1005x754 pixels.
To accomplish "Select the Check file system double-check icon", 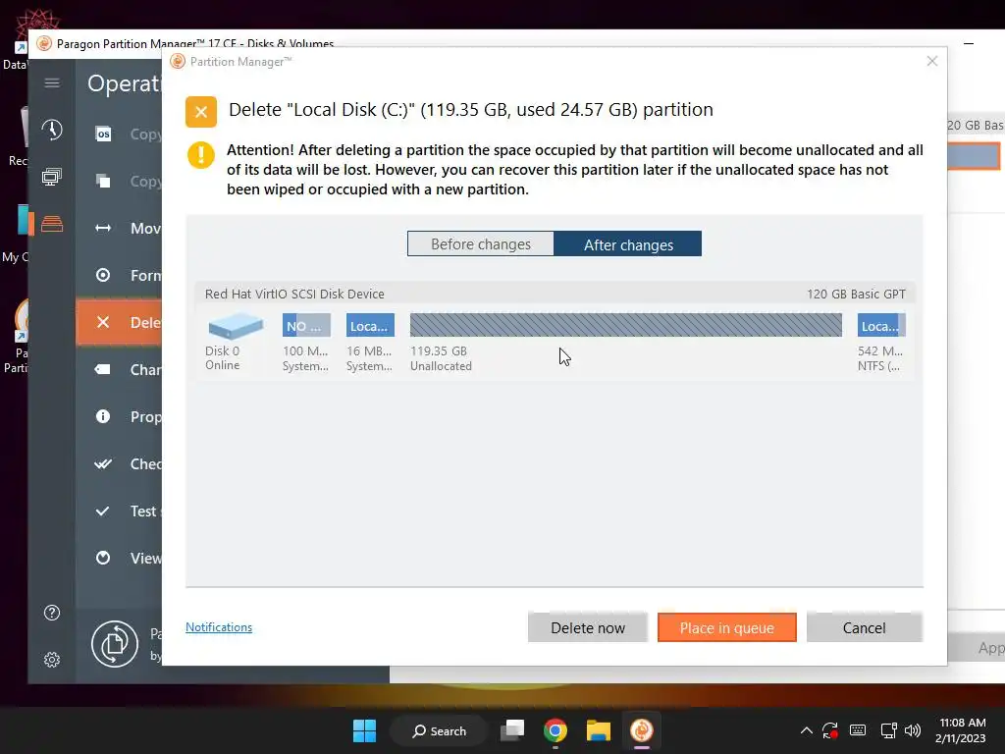I will [103, 463].
